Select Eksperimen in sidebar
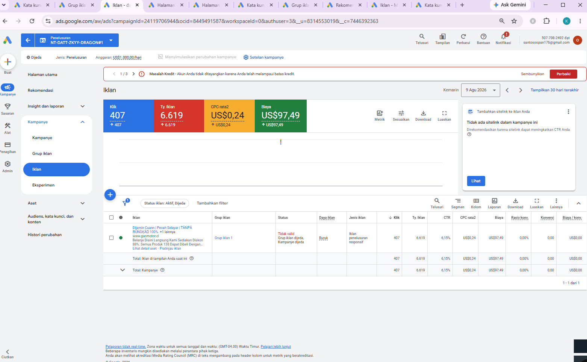The image size is (587, 362). [44, 185]
